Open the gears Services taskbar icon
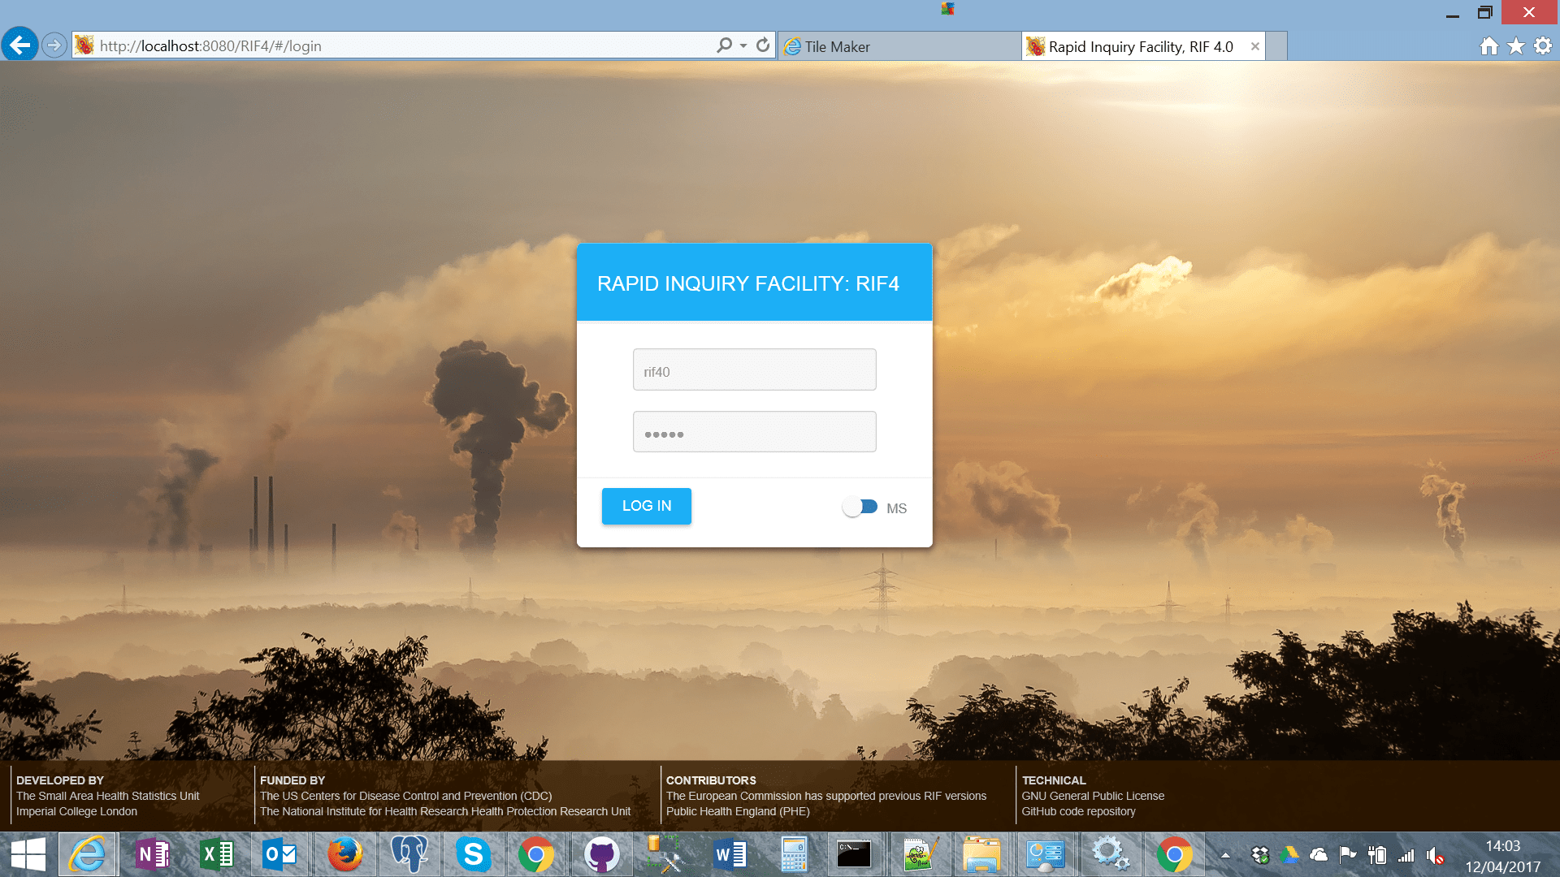The width and height of the screenshot is (1560, 877). click(1110, 854)
